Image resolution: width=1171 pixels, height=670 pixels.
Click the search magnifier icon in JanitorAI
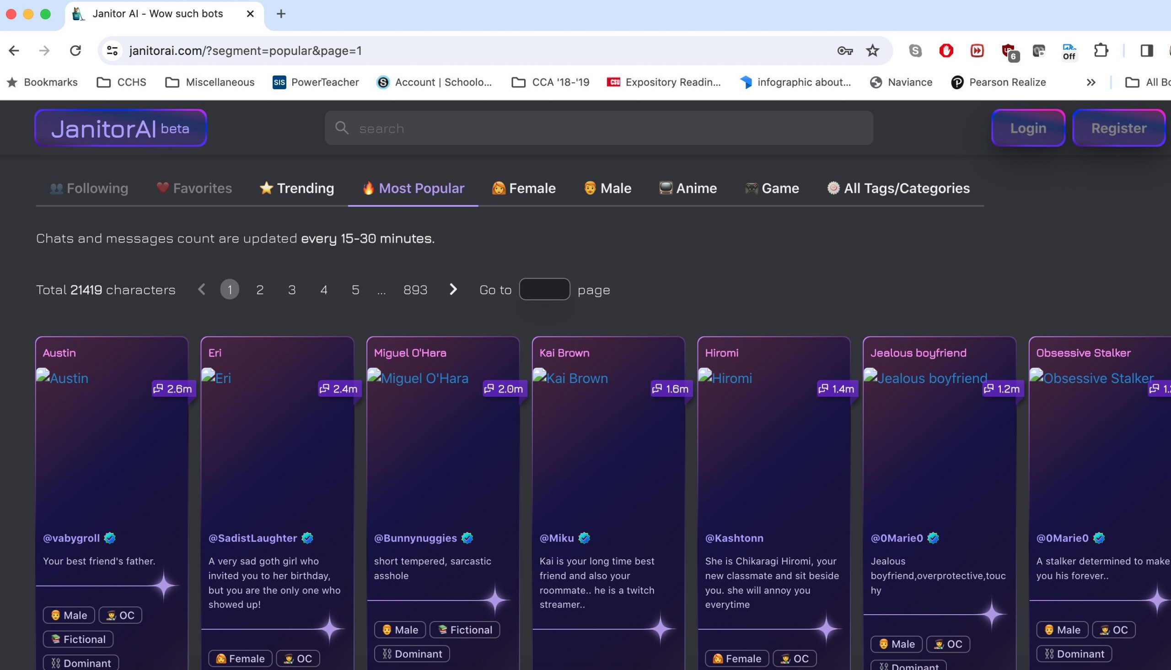click(x=342, y=128)
